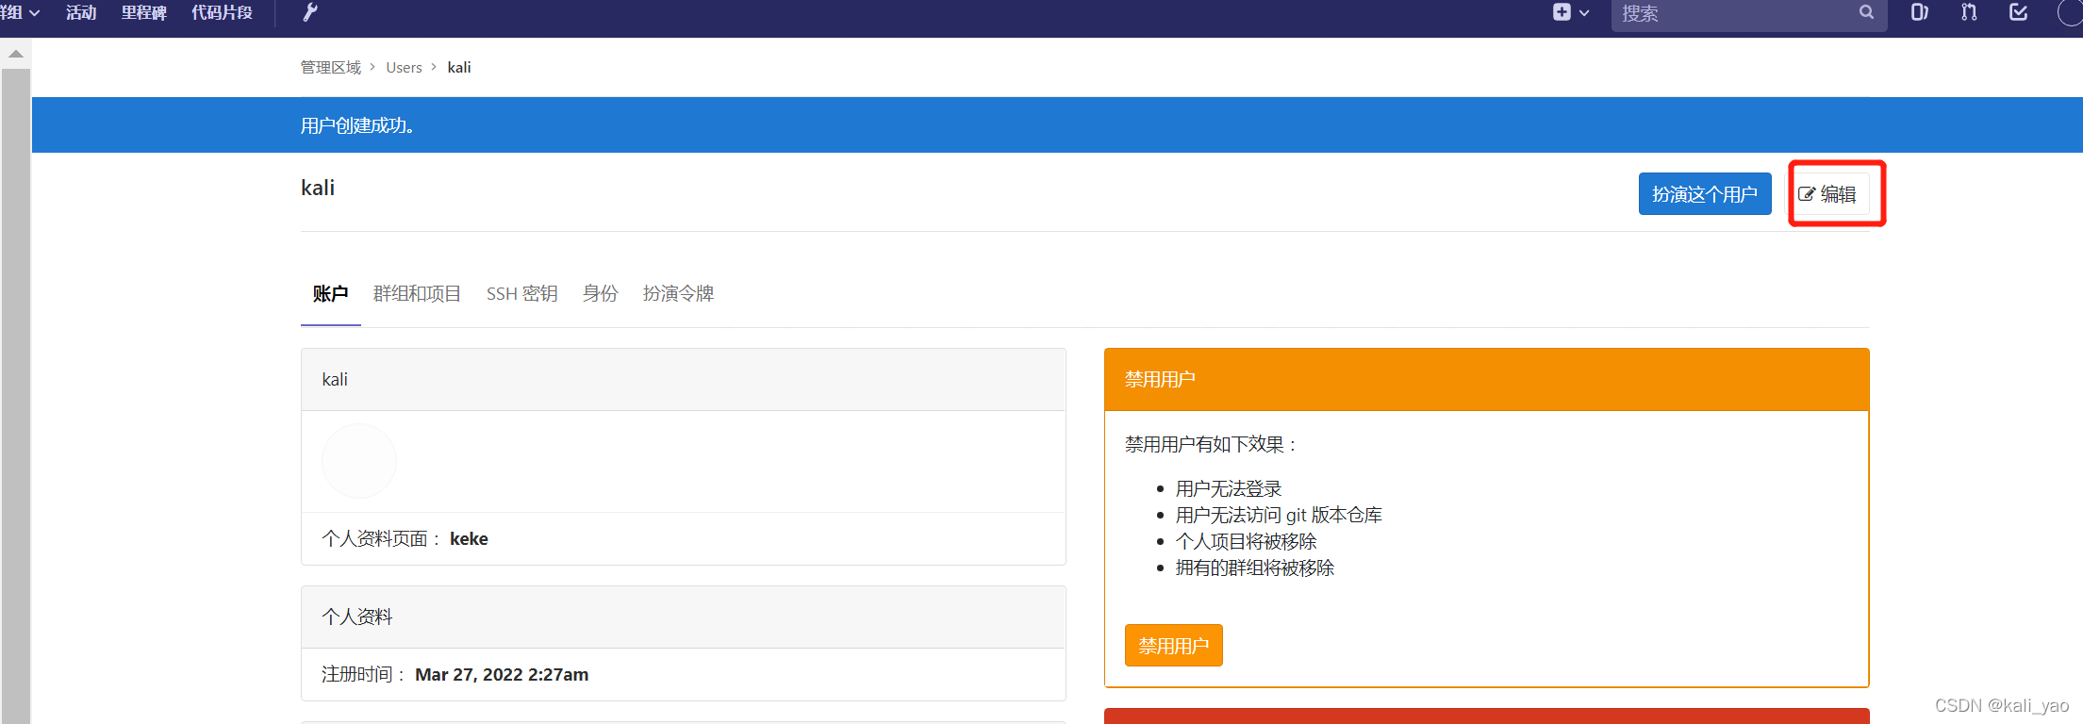Open the issues icon in navbar
Viewport: 2083px width, 724px height.
[x=1919, y=12]
